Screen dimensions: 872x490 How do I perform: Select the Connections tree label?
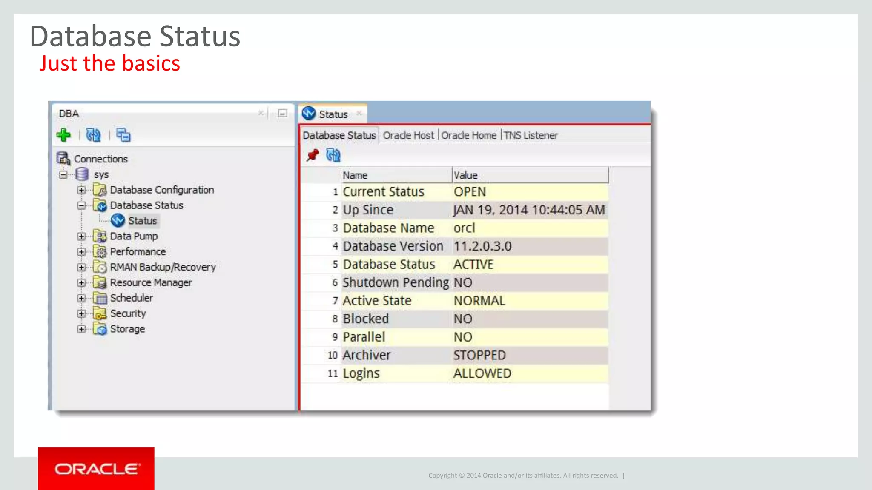pyautogui.click(x=101, y=159)
